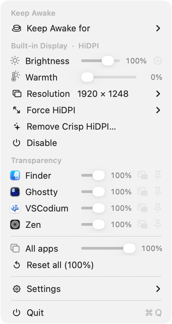Click the VSCodium app icon
Viewport: 172px width, 324px height.
[15, 208]
